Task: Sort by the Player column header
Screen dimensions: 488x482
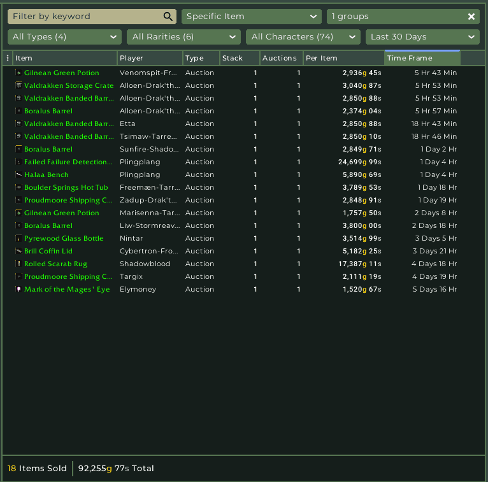Action: coord(149,58)
